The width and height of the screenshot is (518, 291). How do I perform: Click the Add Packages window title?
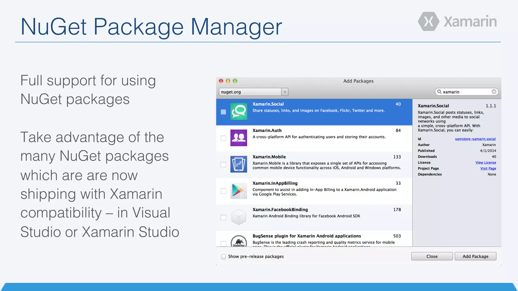coord(358,81)
